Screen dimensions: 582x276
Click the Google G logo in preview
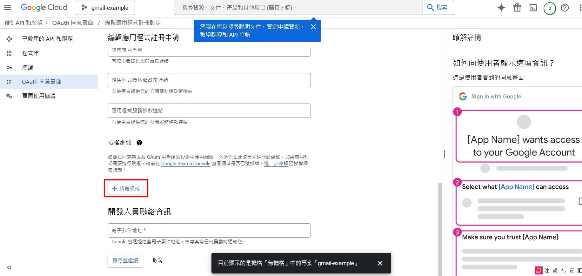(x=463, y=97)
